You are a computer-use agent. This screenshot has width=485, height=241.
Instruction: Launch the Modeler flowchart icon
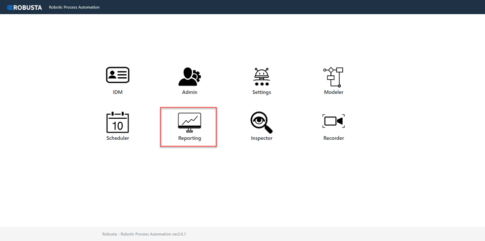tap(333, 77)
